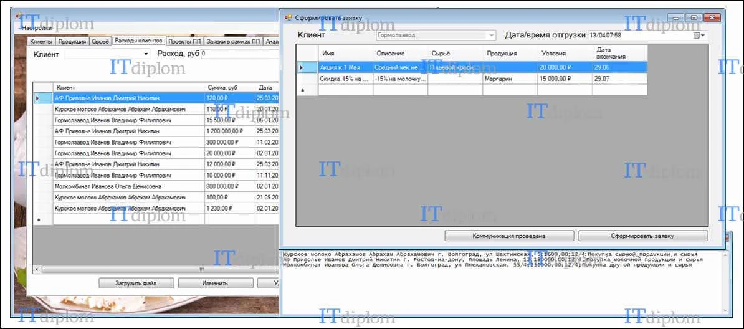Click the Расход, руб input field
Screen dimensions: 744x329
tap(240, 54)
